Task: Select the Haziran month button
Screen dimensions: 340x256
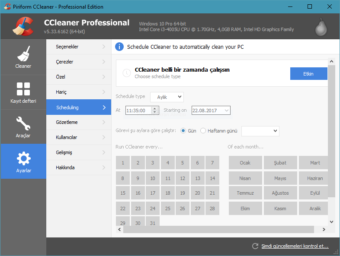Action: pos(314,178)
